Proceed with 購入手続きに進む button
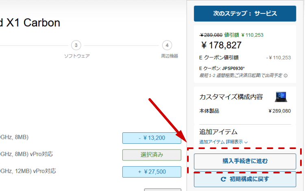The image size is (305, 191). 245,161
